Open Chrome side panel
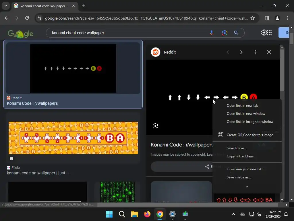Image resolution: width=294 pixels, height=221 pixels. coord(267,18)
